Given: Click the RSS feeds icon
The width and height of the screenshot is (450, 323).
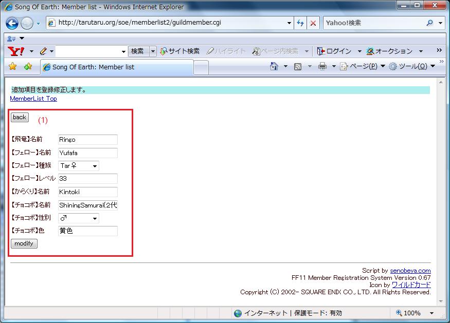Looking at the screenshot, I should point(298,66).
